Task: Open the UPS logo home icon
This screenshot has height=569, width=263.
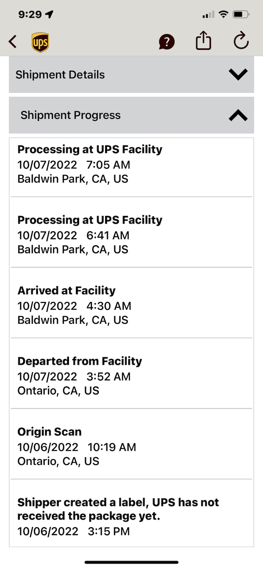Action: [x=40, y=43]
